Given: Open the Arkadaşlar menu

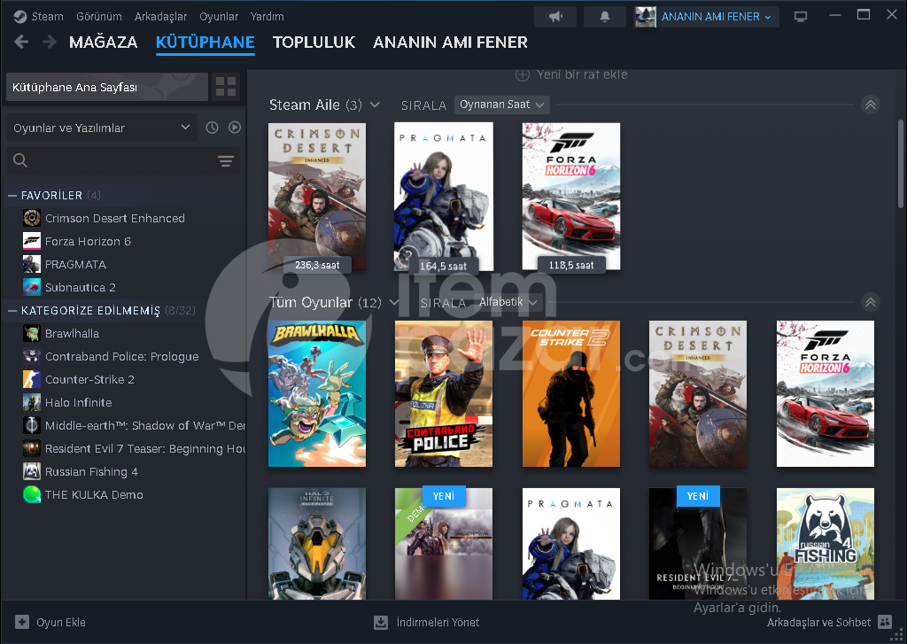Looking at the screenshot, I should (161, 16).
